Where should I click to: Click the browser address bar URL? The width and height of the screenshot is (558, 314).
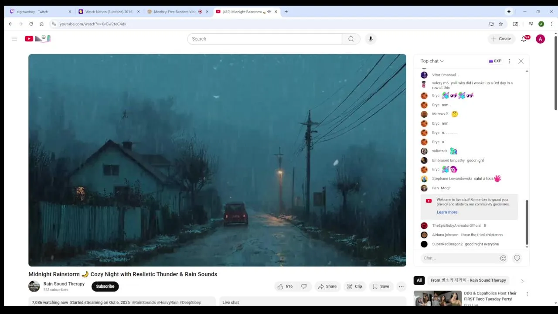tap(93, 24)
